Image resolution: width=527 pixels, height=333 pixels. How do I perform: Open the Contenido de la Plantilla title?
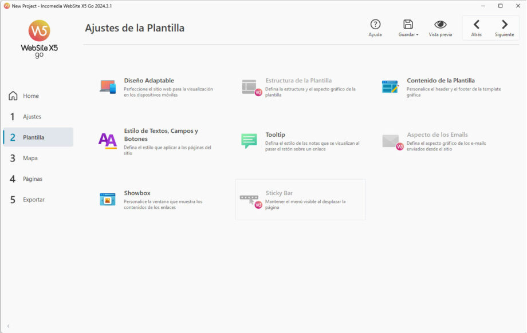pos(441,81)
